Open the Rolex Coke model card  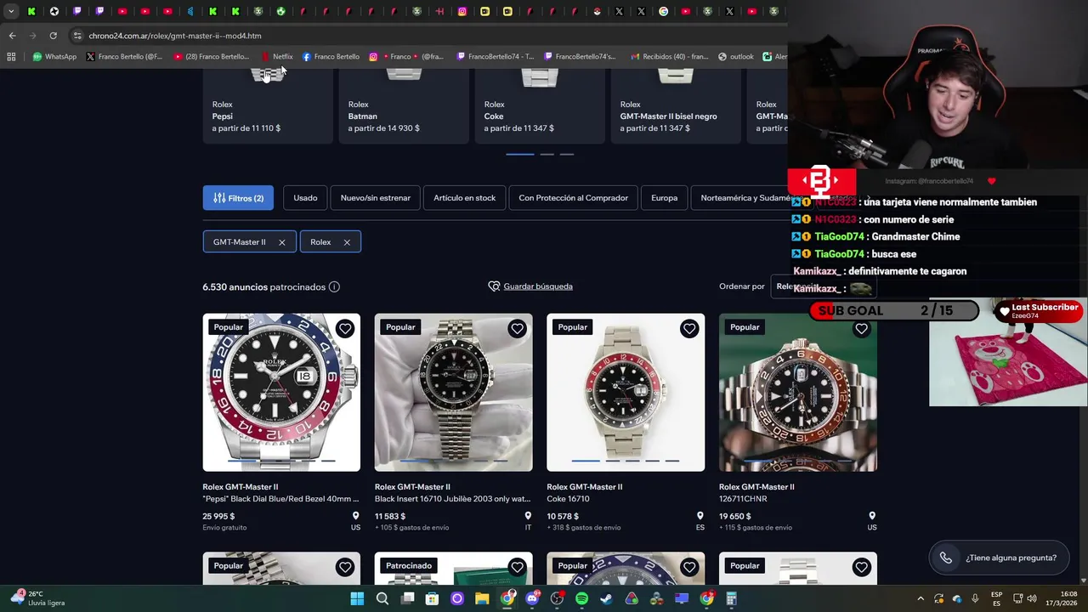click(x=540, y=105)
